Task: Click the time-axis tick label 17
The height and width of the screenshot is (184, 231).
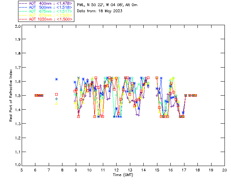Action: point(184,170)
